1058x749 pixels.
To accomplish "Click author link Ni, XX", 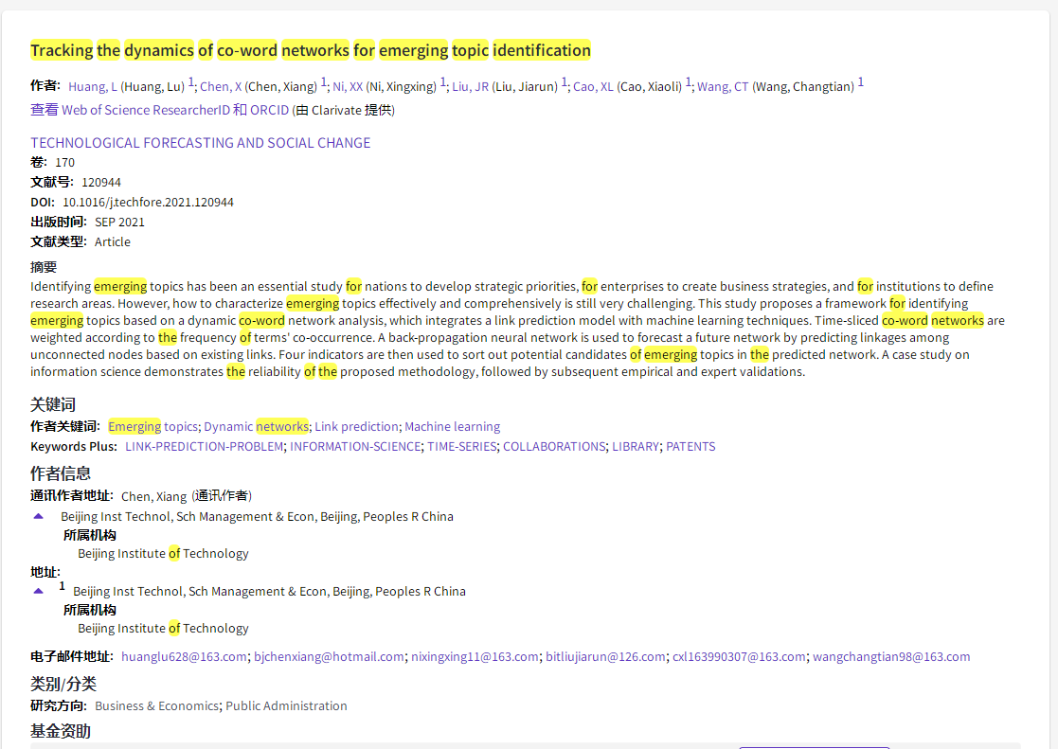I will [348, 86].
